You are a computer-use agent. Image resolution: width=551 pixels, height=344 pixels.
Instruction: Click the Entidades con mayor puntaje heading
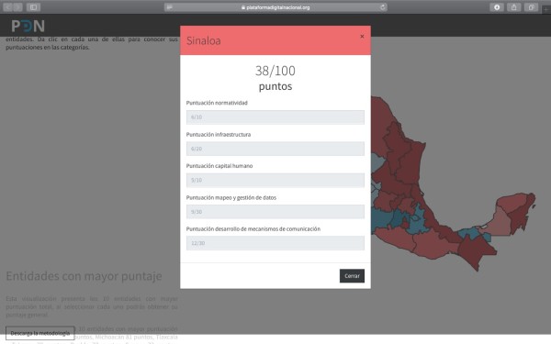[x=84, y=276]
